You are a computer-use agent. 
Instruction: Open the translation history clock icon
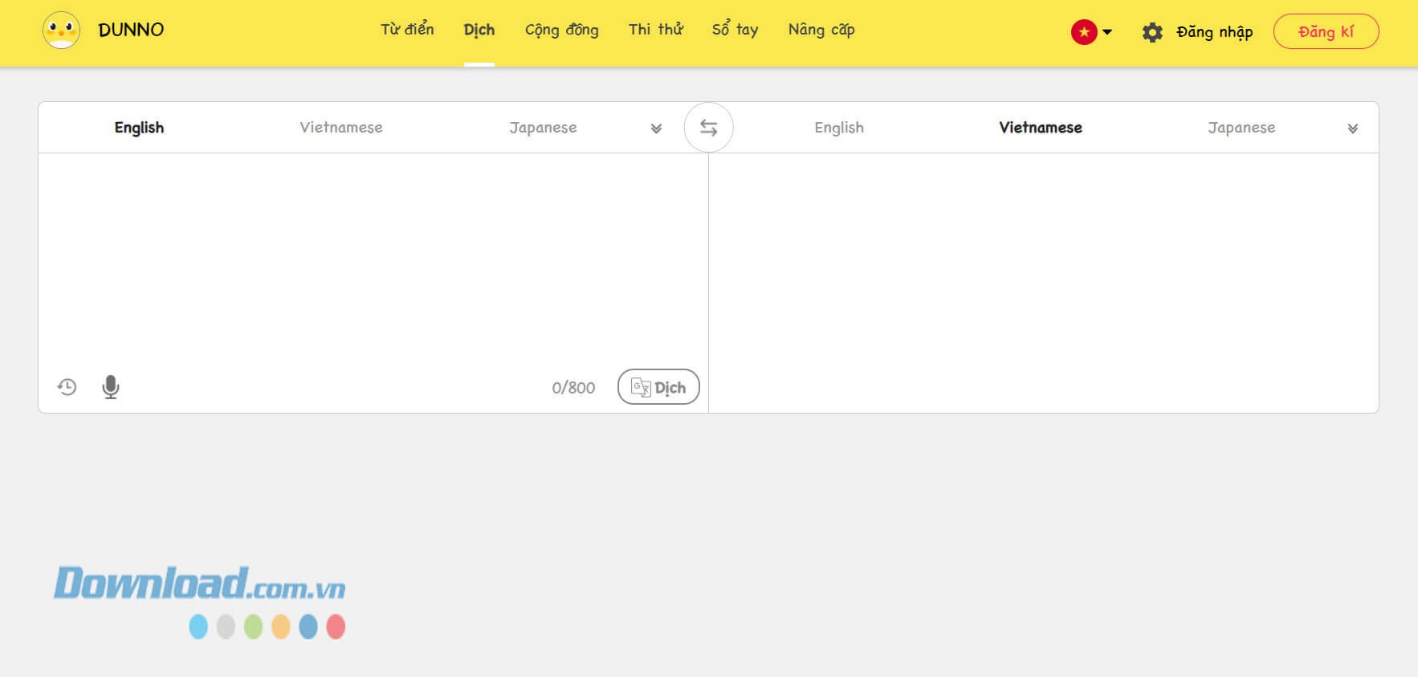click(67, 387)
